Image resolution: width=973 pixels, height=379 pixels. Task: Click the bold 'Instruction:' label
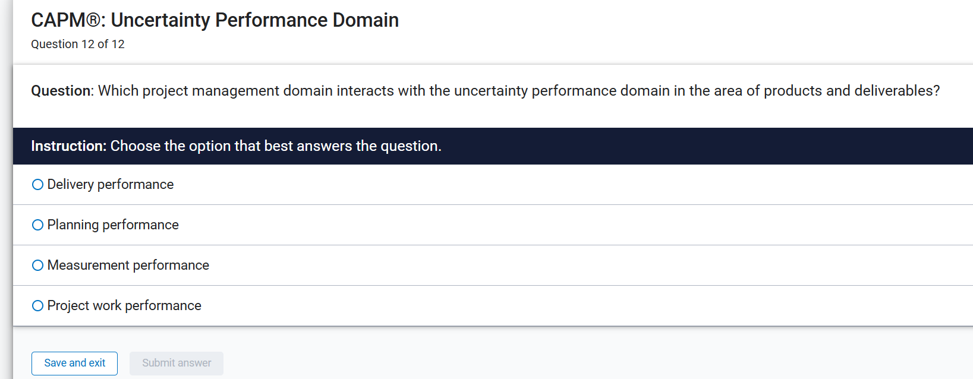(68, 146)
